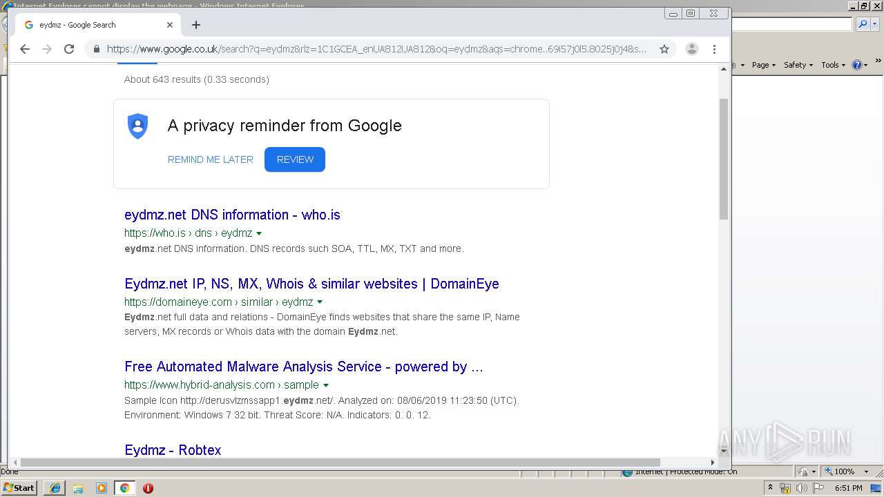Screen dimensions: 884x497
Task: Click the network tray icon
Action: pos(785,488)
